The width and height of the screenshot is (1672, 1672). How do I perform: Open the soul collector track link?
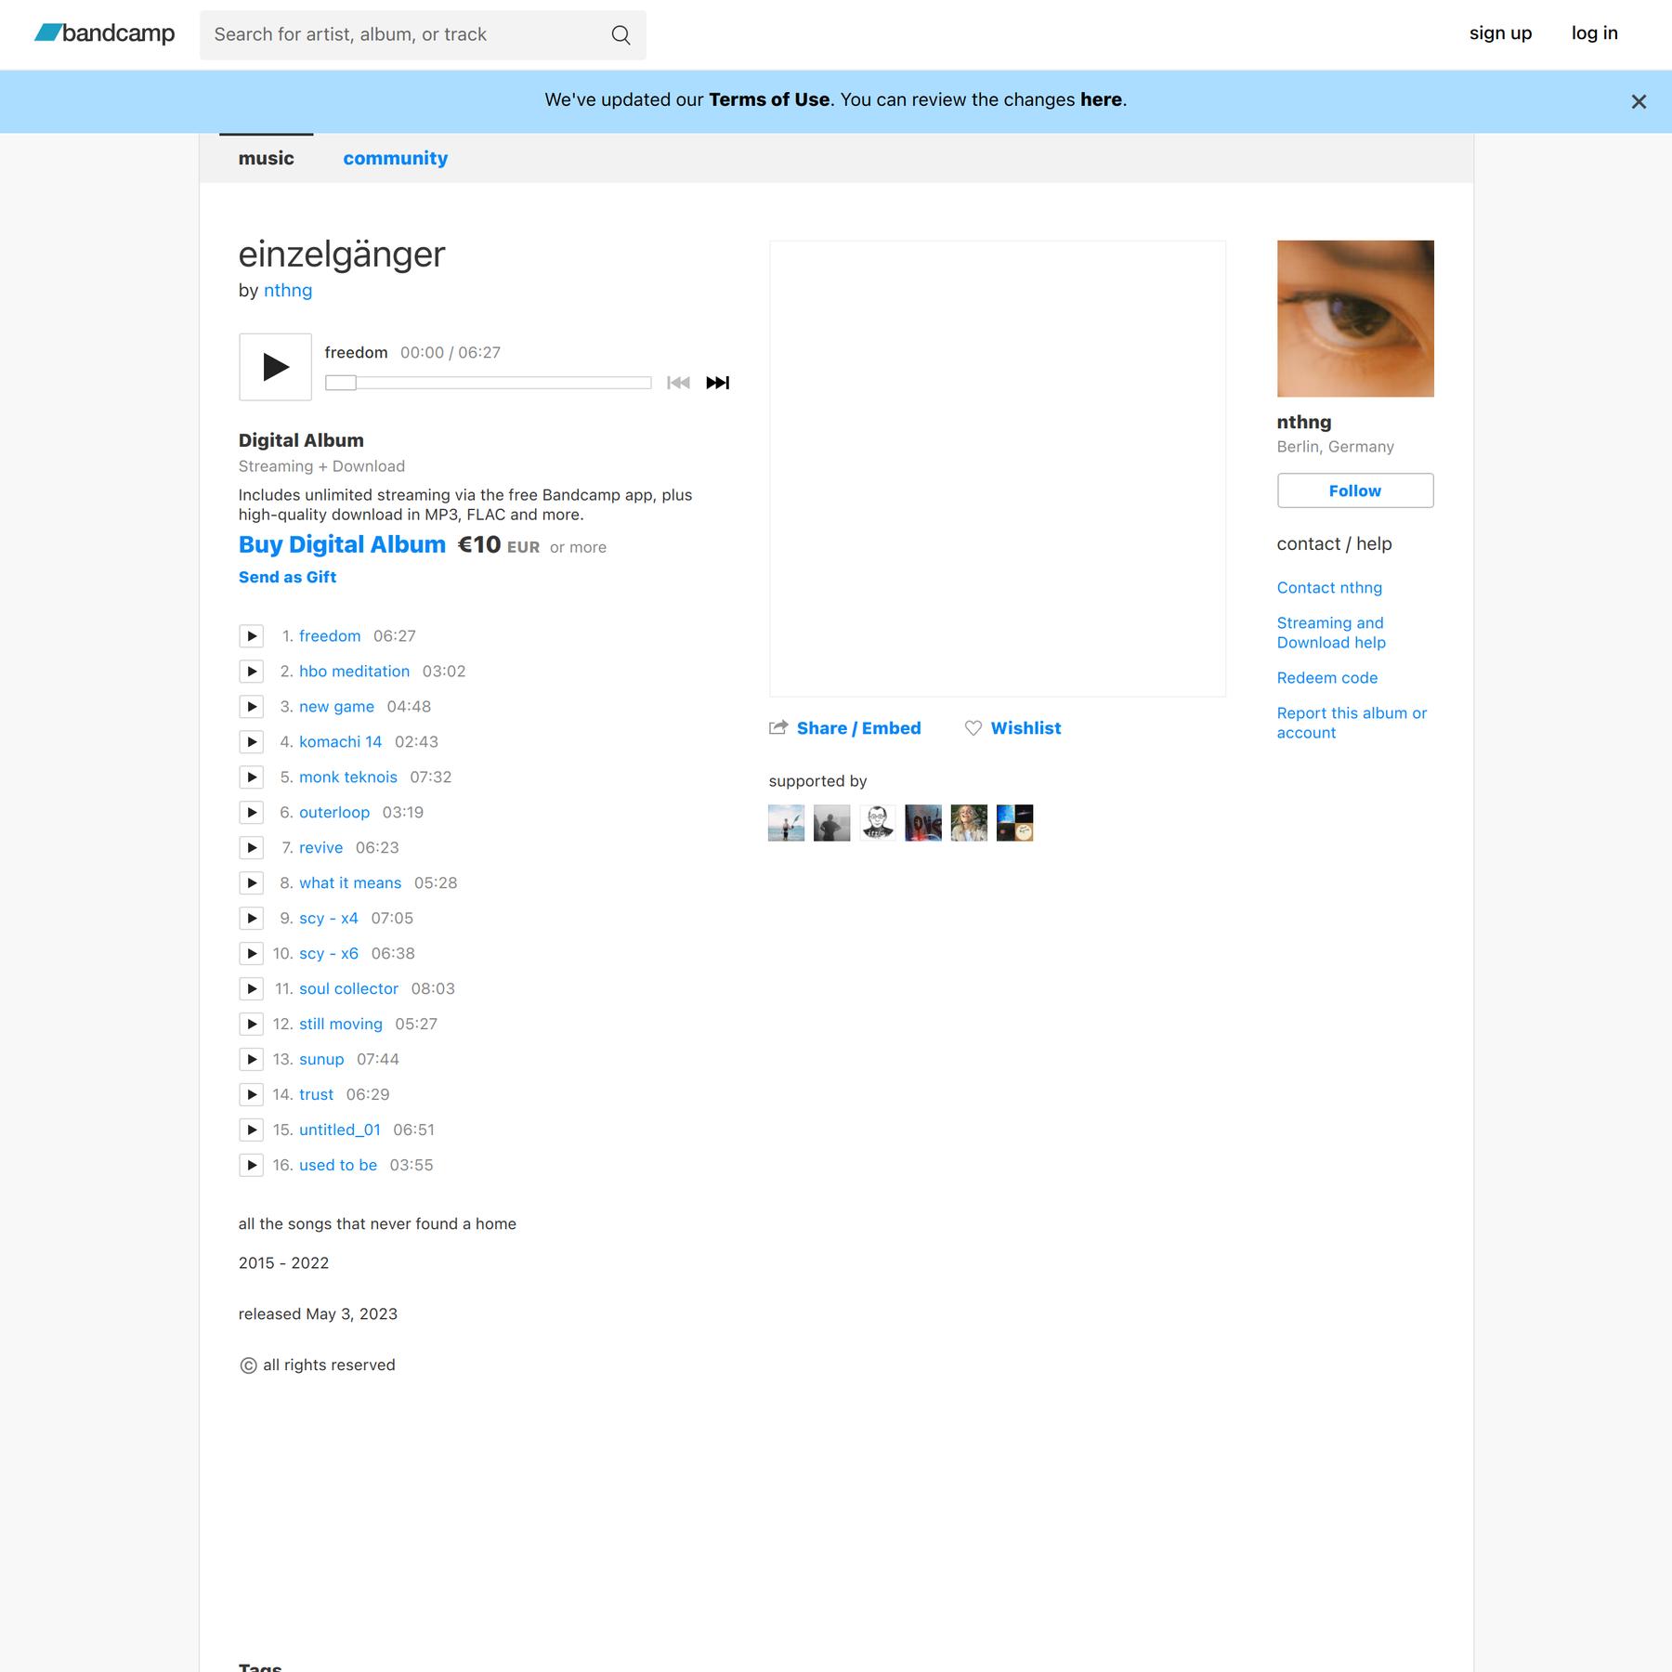coord(348,989)
